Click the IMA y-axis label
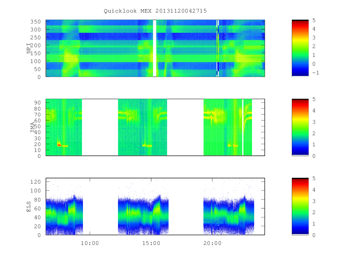This screenshot has height=264, width=353. [33, 127]
